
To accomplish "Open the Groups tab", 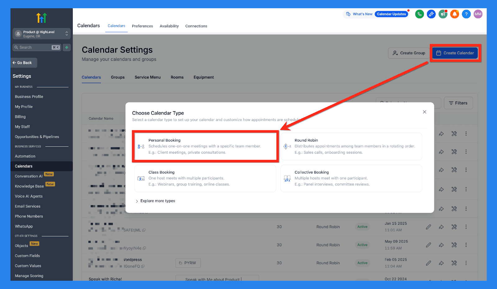I will click(x=118, y=77).
